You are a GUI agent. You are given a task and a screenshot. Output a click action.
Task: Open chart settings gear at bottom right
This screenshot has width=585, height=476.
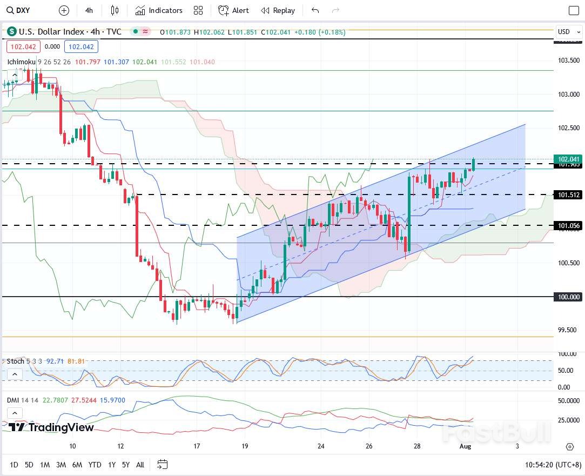tap(570, 446)
